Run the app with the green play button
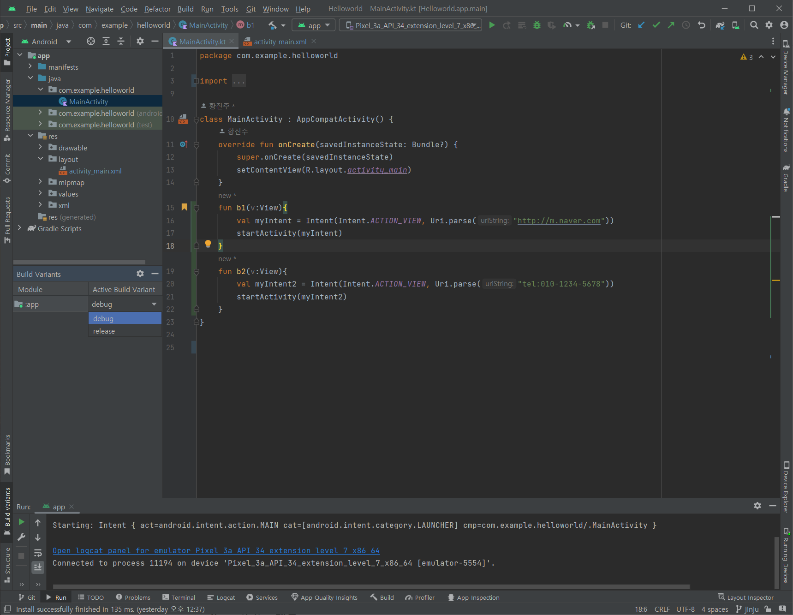Viewport: 793px width, 615px height. pos(492,25)
